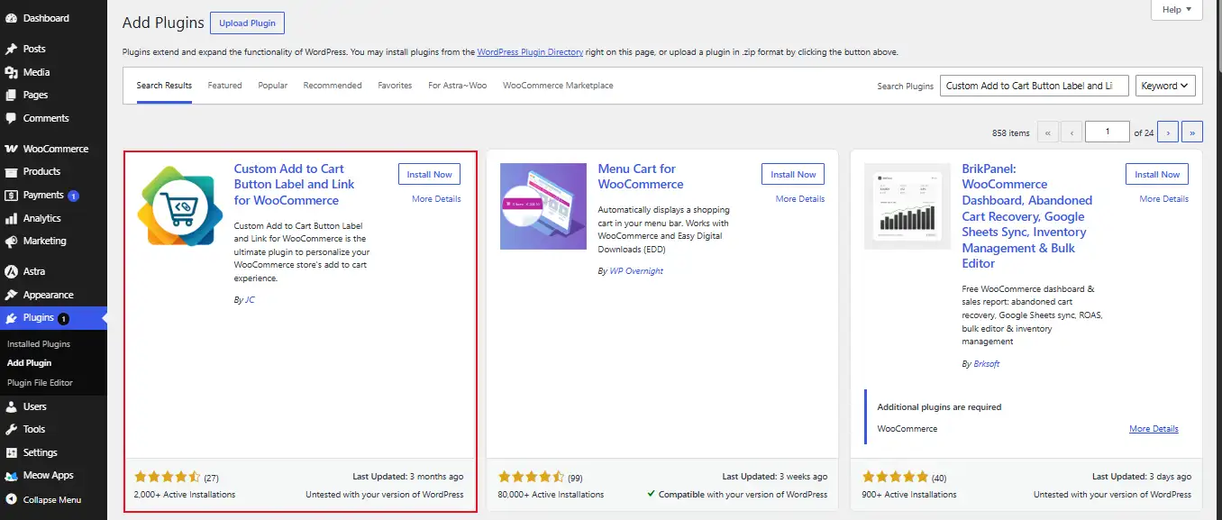The image size is (1222, 520).
Task: Click the Products box icon
Action: (x=12, y=171)
